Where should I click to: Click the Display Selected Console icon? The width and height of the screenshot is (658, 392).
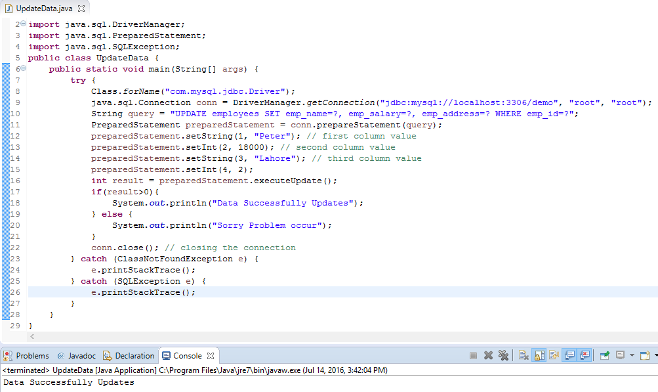621,355
